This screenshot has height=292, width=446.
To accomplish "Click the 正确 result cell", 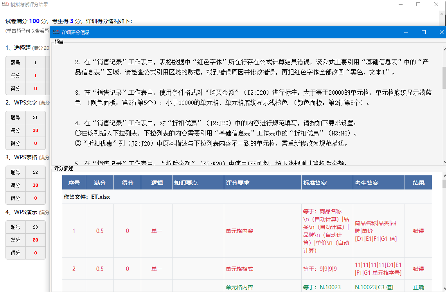I will [418, 287].
